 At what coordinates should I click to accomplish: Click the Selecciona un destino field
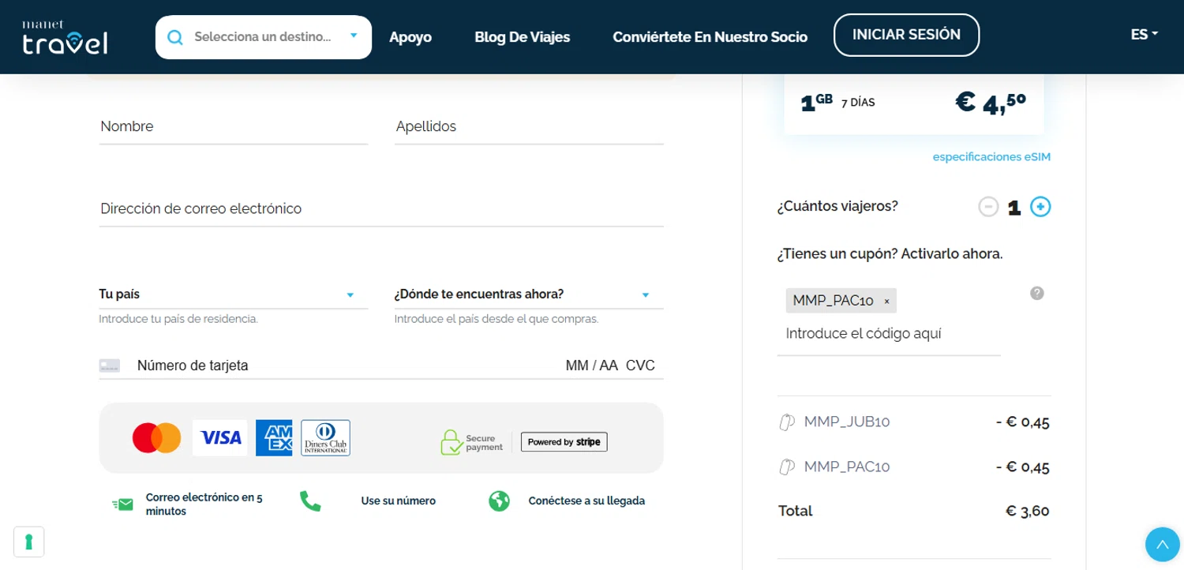pos(263,37)
